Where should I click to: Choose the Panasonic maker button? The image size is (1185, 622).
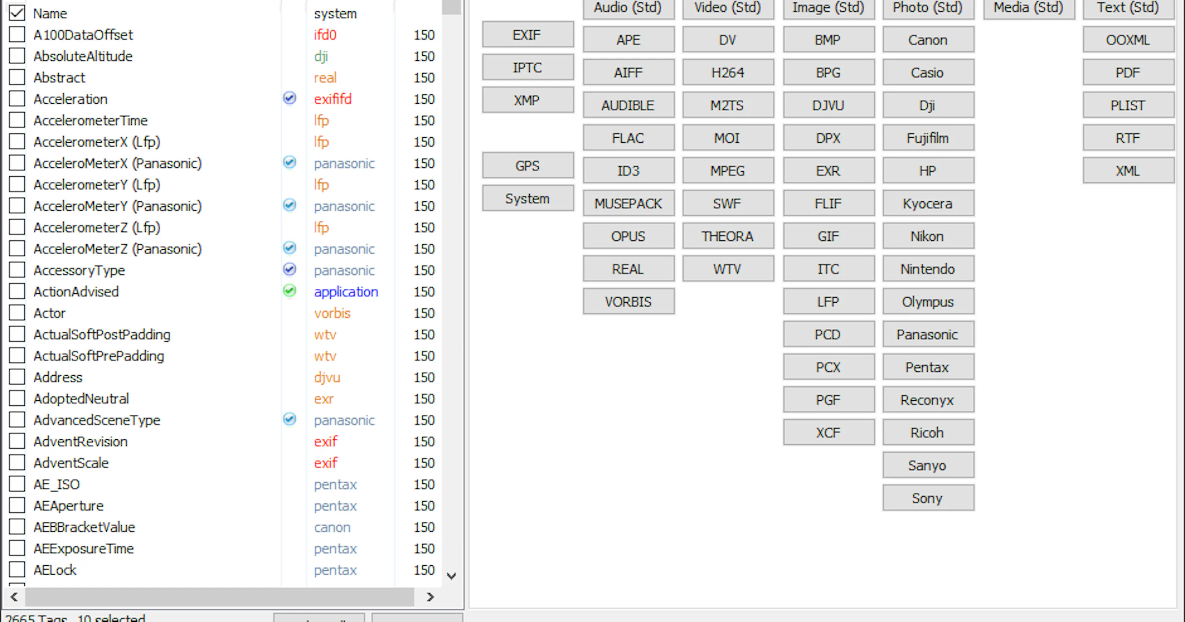point(928,334)
